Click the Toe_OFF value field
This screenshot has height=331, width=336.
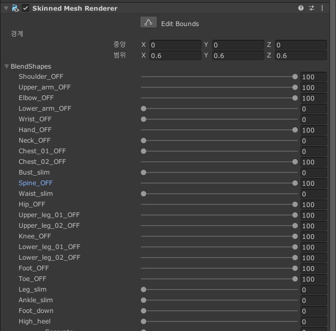pyautogui.click(x=313, y=279)
